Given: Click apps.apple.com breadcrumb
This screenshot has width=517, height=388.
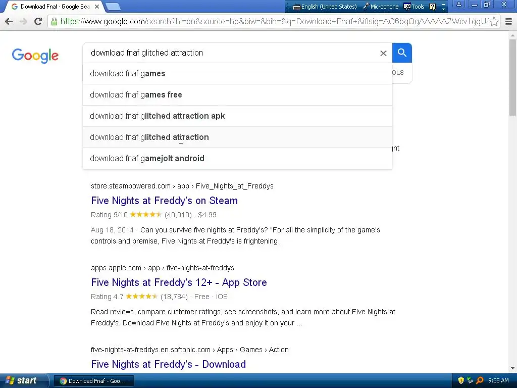Looking at the screenshot, I should 116,268.
